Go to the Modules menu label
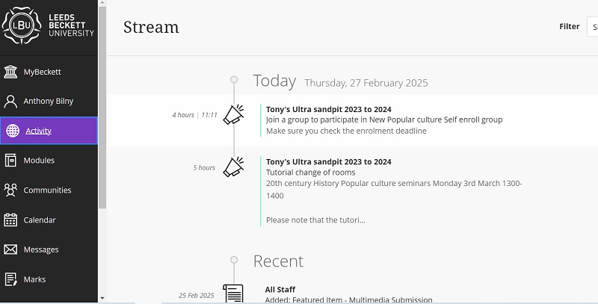The height and width of the screenshot is (304, 598). [x=39, y=160]
